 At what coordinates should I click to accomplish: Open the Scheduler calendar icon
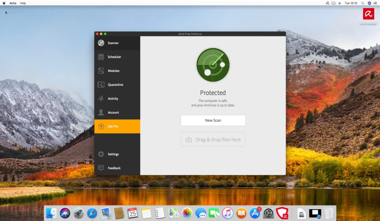click(x=101, y=57)
